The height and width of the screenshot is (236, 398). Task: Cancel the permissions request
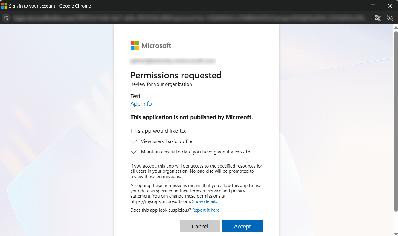[200, 226]
